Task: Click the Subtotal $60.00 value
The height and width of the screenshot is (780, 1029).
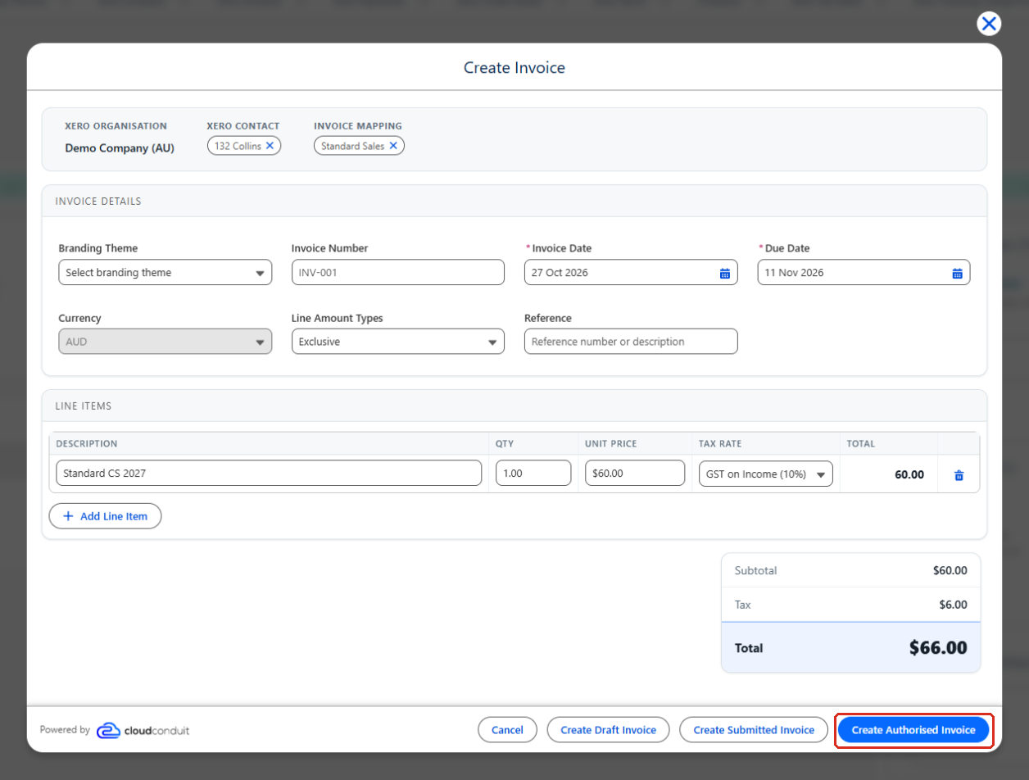Action: [950, 570]
